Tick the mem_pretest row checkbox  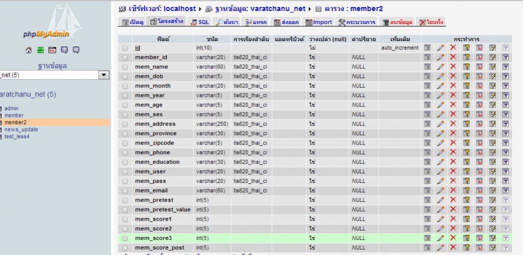tap(124, 200)
